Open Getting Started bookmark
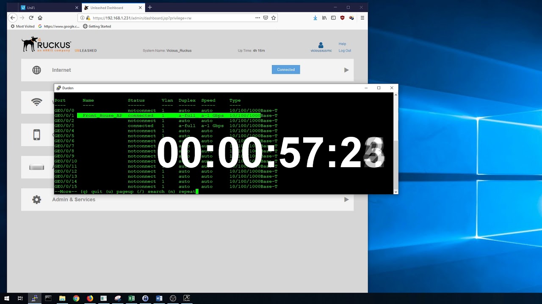The image size is (542, 304). 97,26
